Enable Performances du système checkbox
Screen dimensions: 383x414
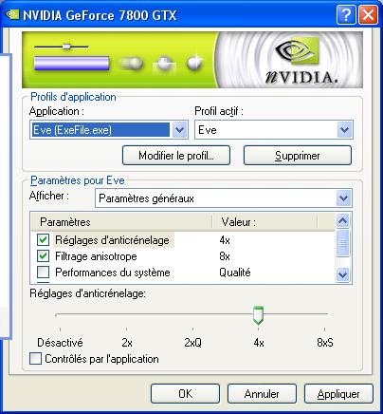tap(43, 272)
